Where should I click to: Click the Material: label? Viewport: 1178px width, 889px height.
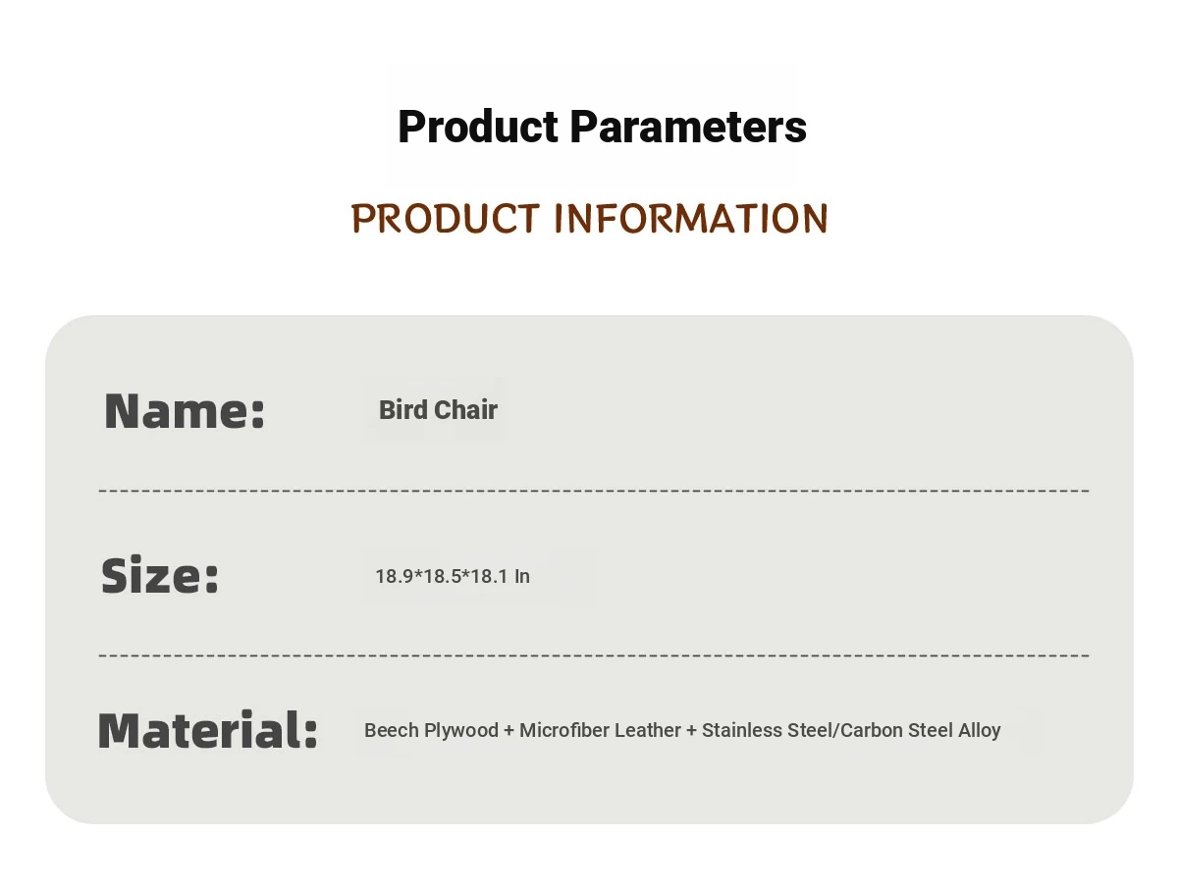(208, 730)
